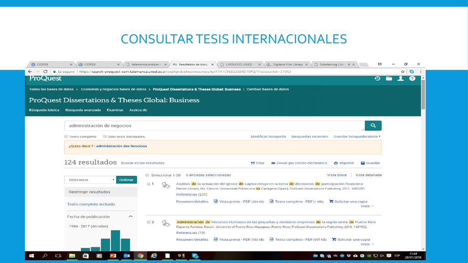Switch to CATÁLOGO UNED browser tab

239,64
